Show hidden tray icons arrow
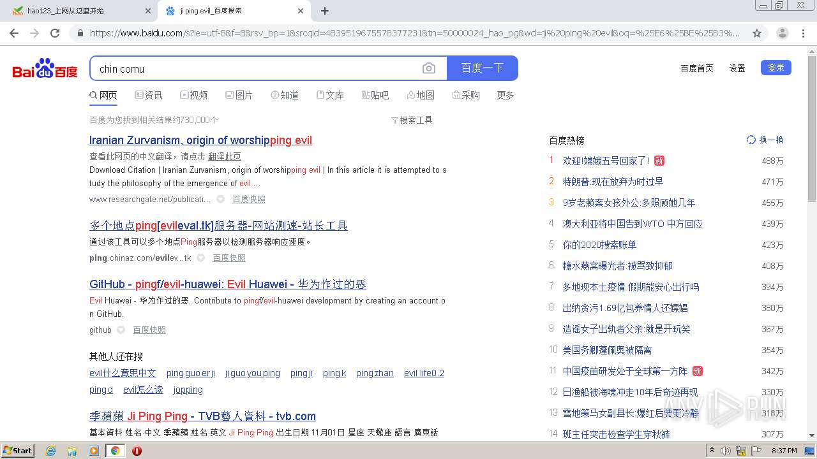This screenshot has height=459, width=817. (712, 451)
